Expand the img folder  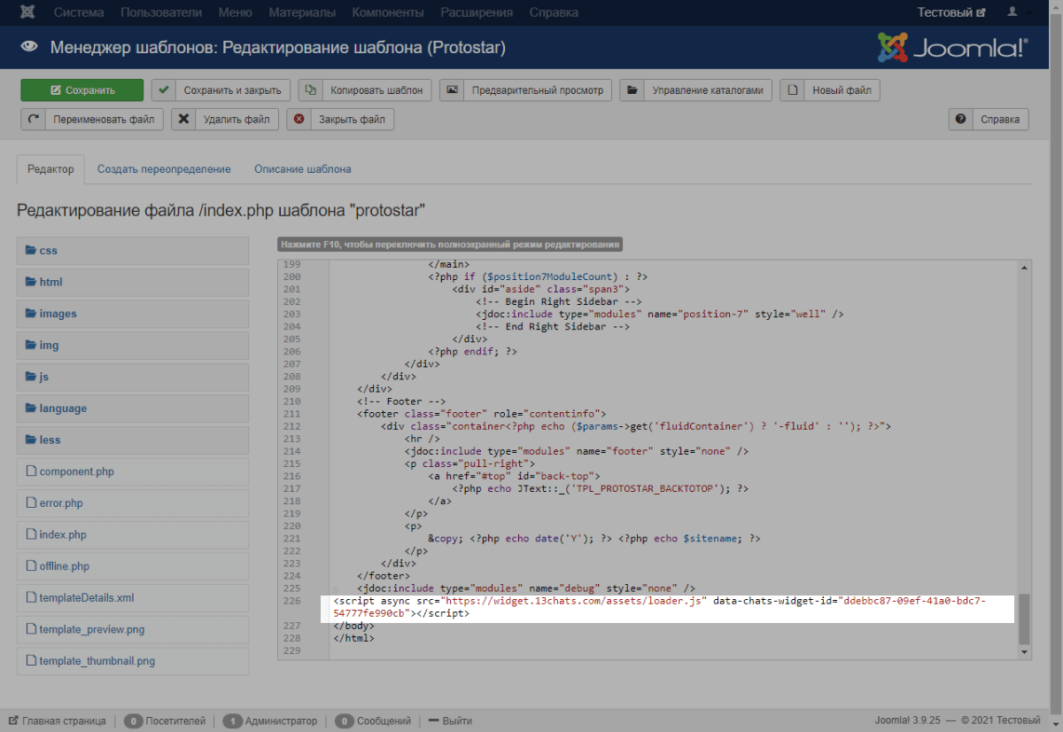click(133, 346)
